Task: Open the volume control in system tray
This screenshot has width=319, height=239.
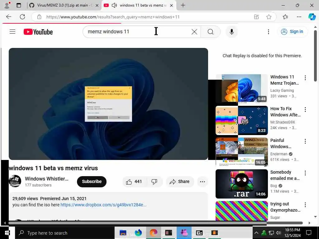Action: (279, 233)
